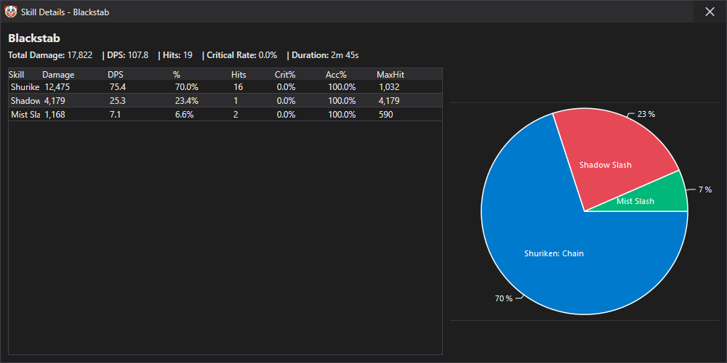Image resolution: width=727 pixels, height=363 pixels.
Task: Click the Skill Details - Blackstab title text
Action: tap(65, 12)
